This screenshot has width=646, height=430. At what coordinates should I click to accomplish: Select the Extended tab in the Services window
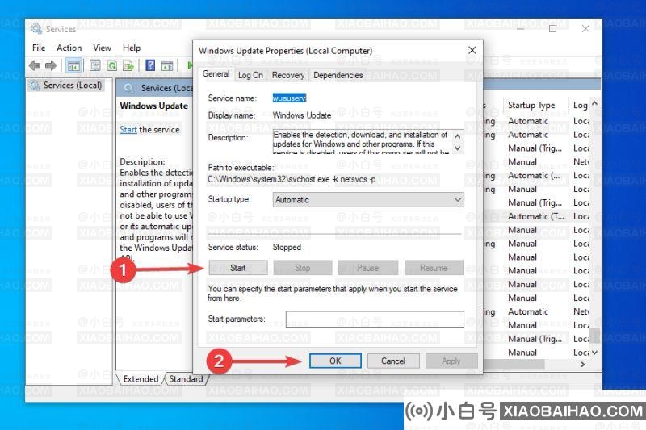click(x=141, y=378)
